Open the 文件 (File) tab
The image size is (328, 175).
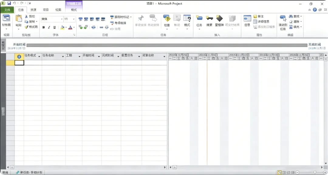tap(7, 10)
